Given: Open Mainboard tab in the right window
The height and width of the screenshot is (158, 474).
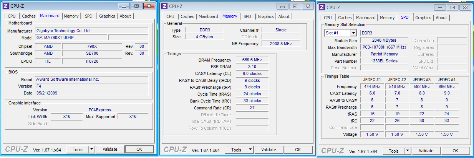Looking at the screenshot, I should [366, 18].
